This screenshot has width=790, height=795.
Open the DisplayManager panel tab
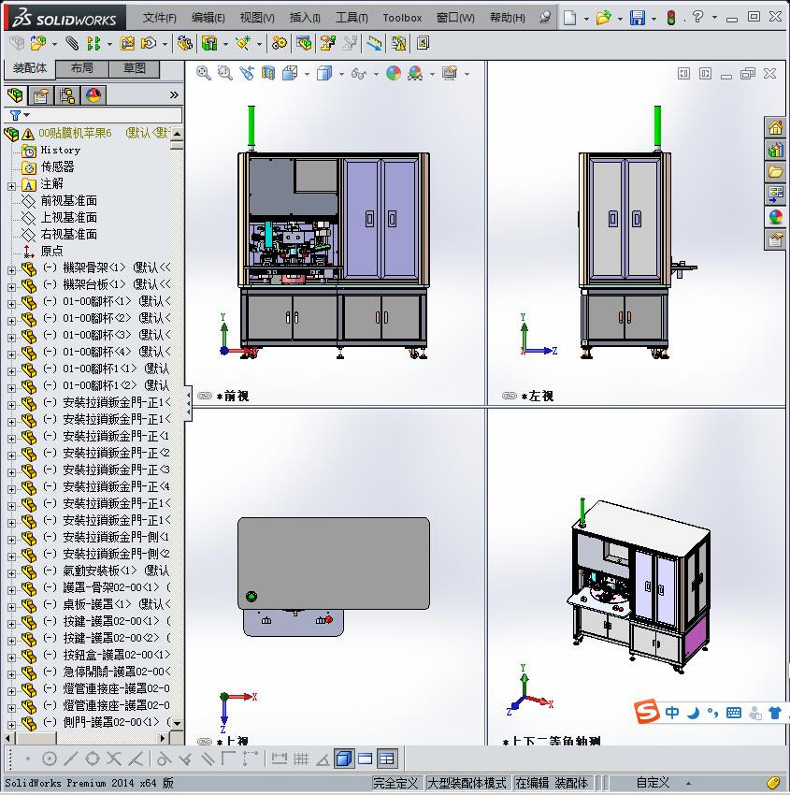pos(93,95)
